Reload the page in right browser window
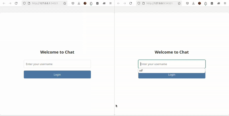The height and width of the screenshot is (116, 229). click(x=131, y=3)
